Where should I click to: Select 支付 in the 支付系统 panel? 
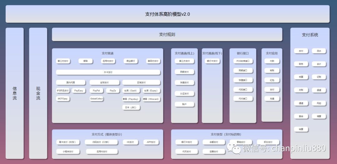point(301,51)
